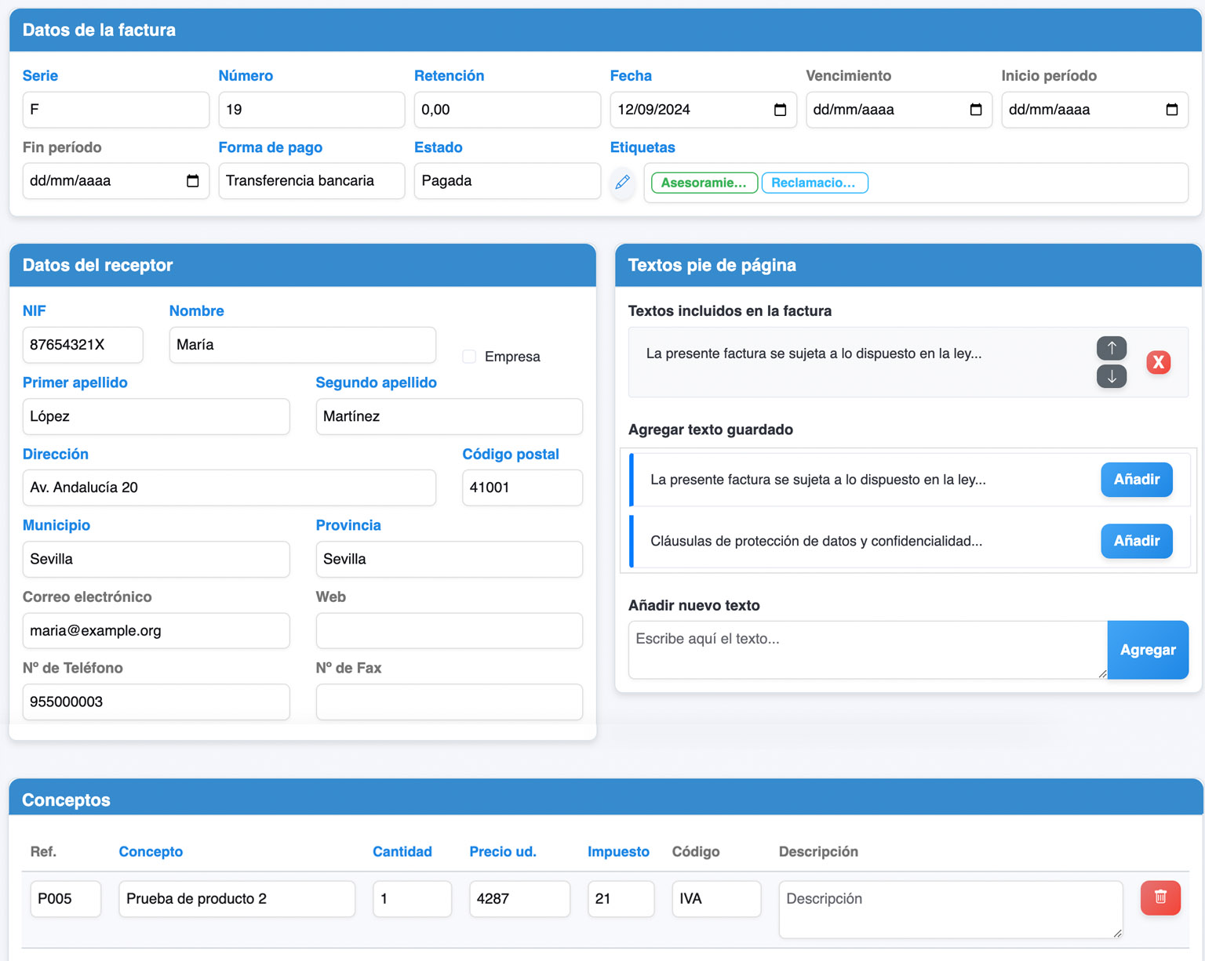The width and height of the screenshot is (1205, 961).
Task: Open calendar picker for Fecha field
Action: tap(780, 110)
